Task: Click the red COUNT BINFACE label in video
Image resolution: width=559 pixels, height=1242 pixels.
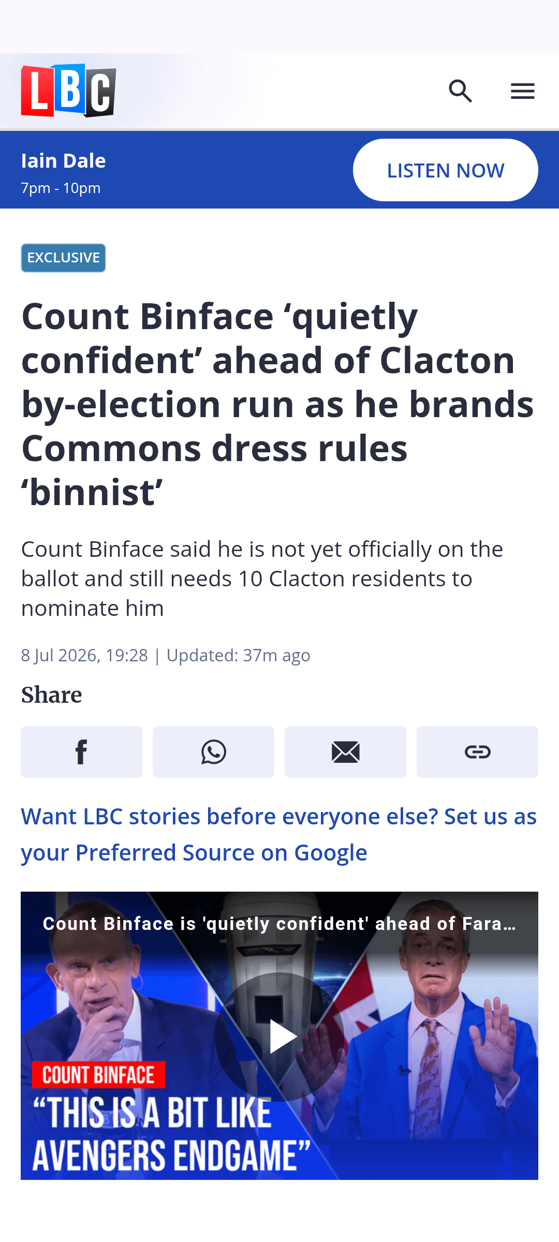Action: pos(98,1075)
